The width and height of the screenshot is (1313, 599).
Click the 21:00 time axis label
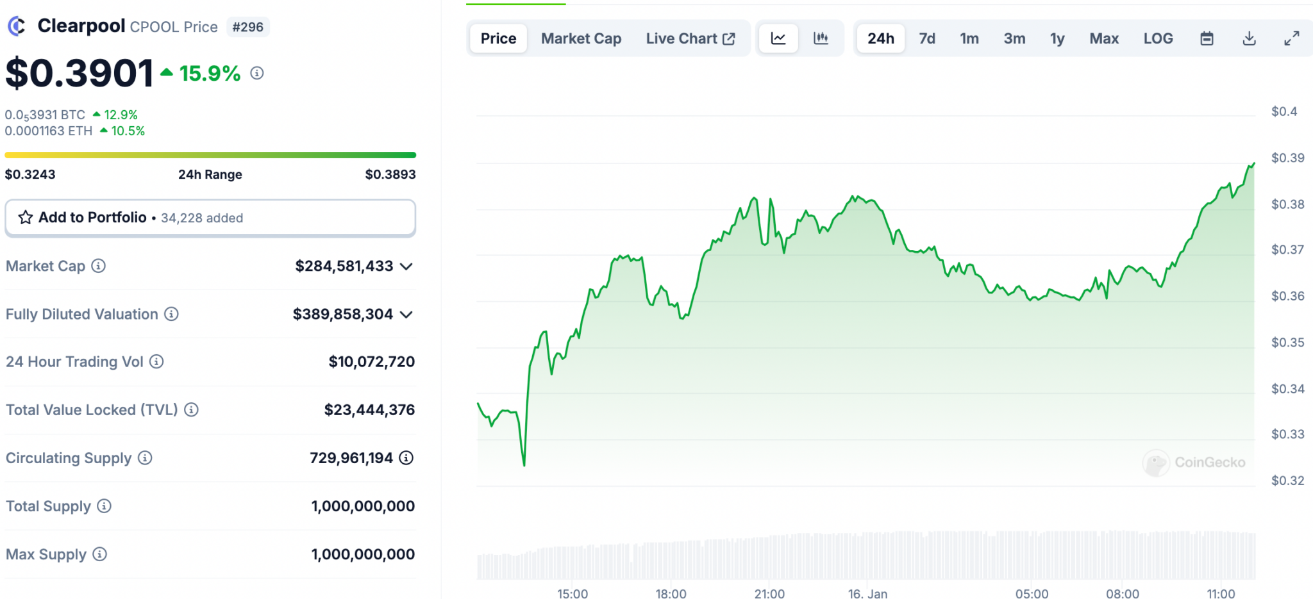tap(769, 593)
